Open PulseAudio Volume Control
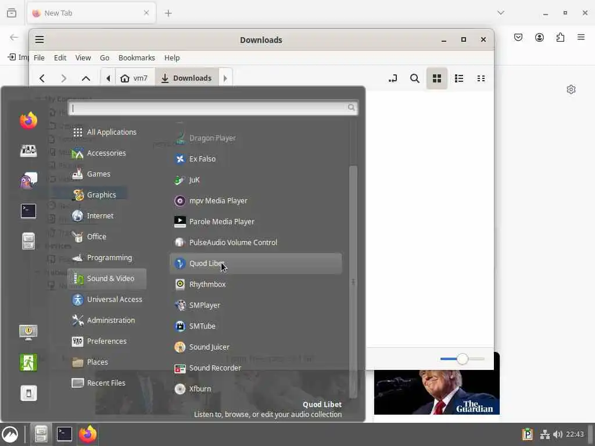The width and height of the screenshot is (595, 446). 256,242
